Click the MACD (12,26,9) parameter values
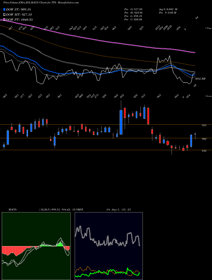 (x=58, y=210)
